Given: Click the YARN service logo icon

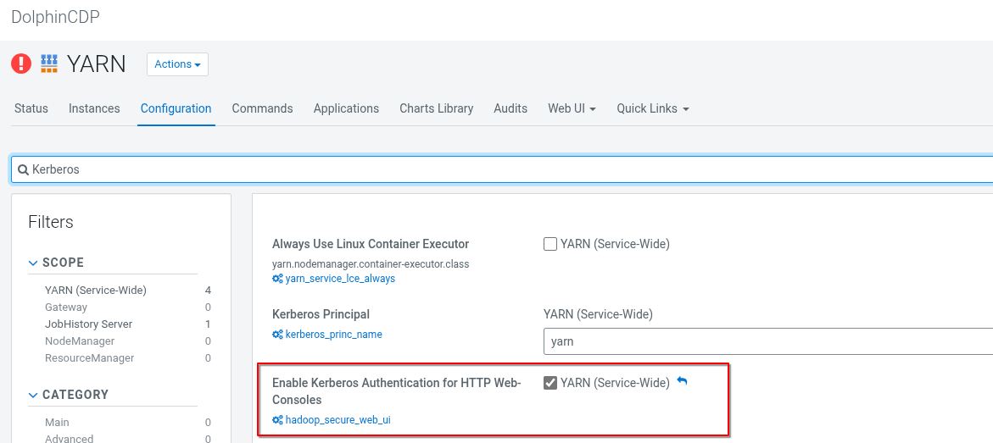Looking at the screenshot, I should (49, 64).
